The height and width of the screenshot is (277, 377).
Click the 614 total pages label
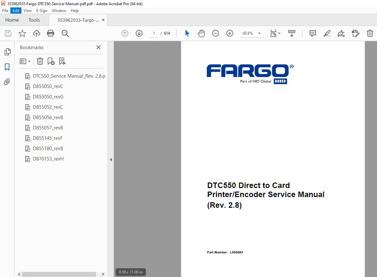point(167,33)
